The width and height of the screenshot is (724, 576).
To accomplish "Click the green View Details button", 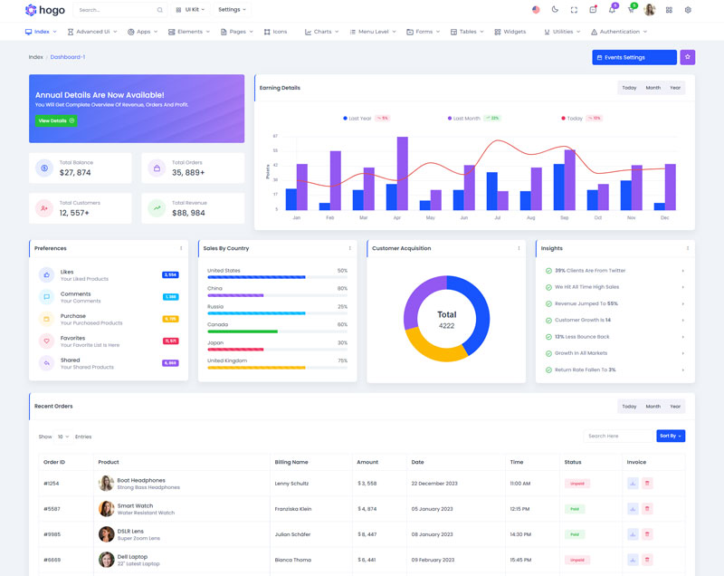I will [55, 120].
